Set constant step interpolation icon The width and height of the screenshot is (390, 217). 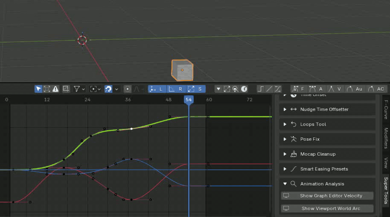(260, 89)
